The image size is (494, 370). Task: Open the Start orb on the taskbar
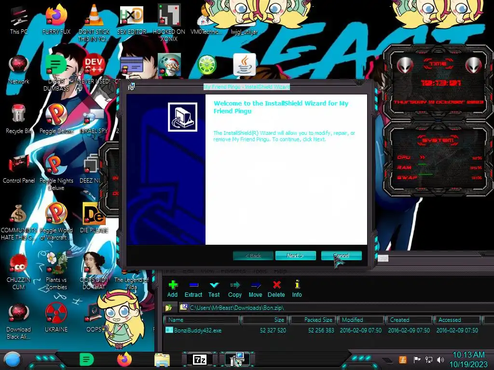coord(12,359)
